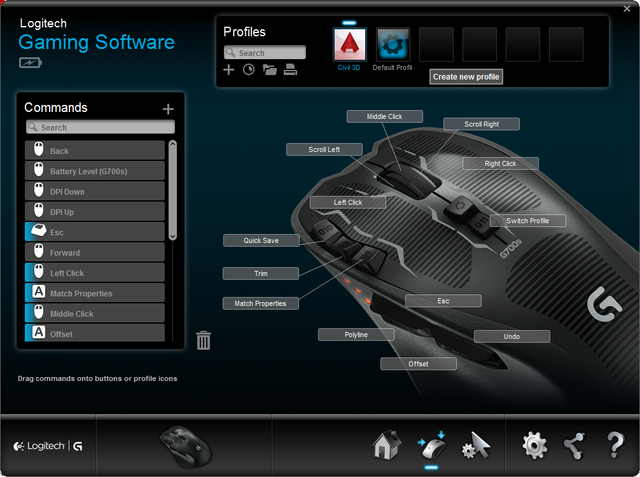Click the trash can delete icon
Image resolution: width=640 pixels, height=477 pixels.
(x=204, y=340)
